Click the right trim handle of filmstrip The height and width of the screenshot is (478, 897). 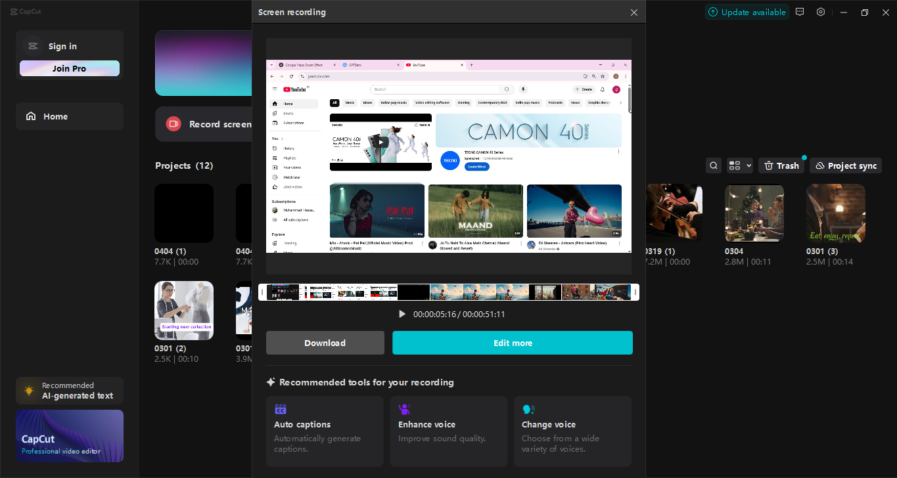(x=635, y=292)
